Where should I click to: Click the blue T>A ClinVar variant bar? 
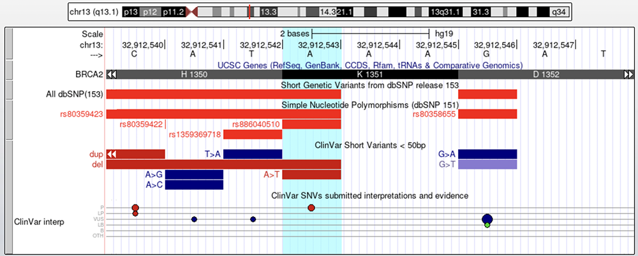(253, 153)
